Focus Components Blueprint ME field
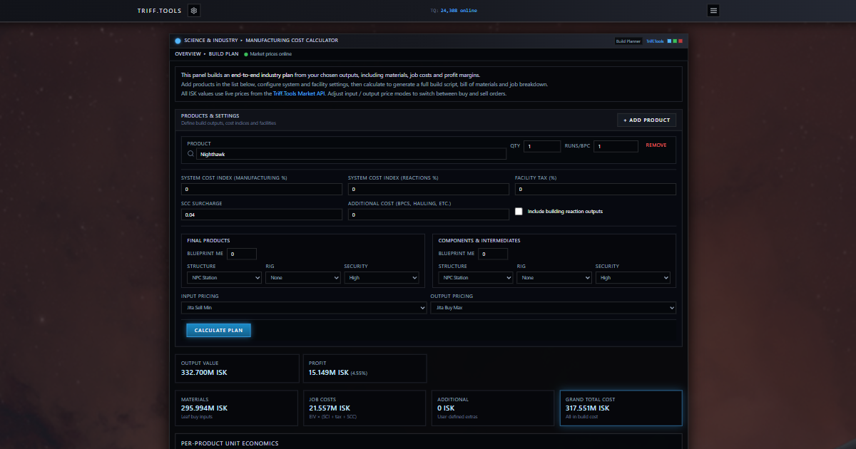 pos(493,254)
